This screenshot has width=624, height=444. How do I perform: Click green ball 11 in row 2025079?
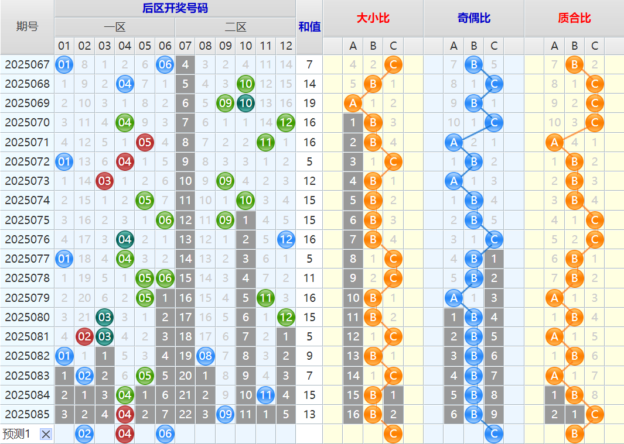tap(265, 298)
